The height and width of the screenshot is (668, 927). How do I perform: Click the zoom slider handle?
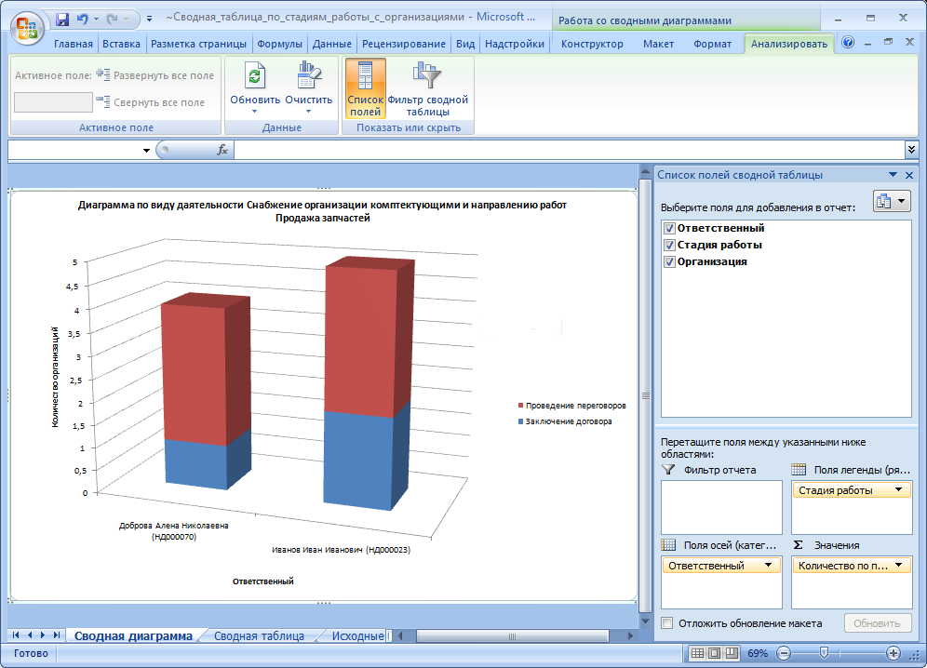[x=824, y=653]
